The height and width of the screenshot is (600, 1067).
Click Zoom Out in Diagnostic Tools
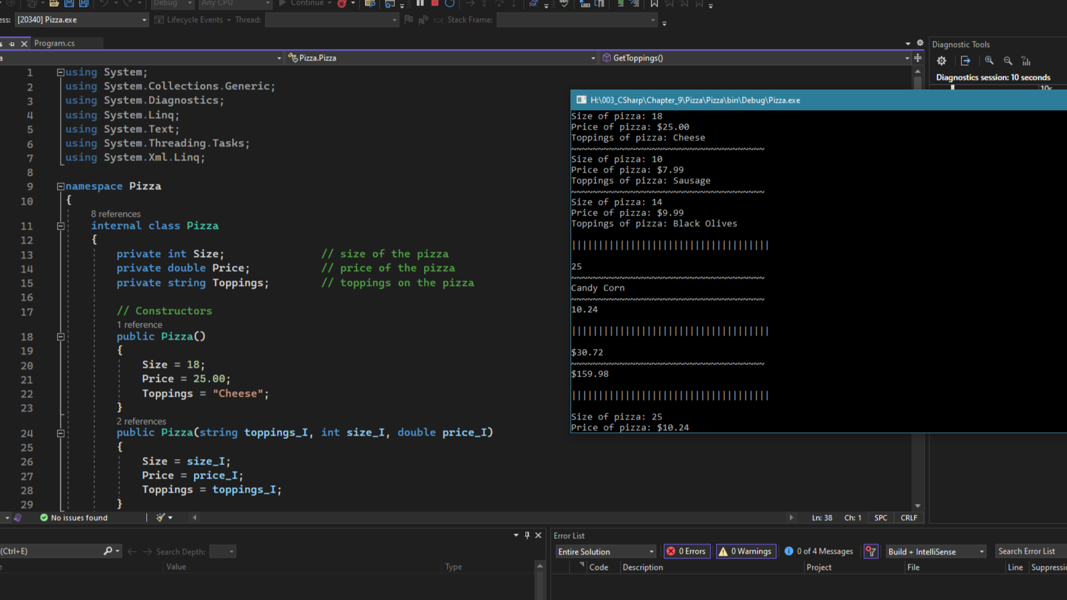point(1008,61)
